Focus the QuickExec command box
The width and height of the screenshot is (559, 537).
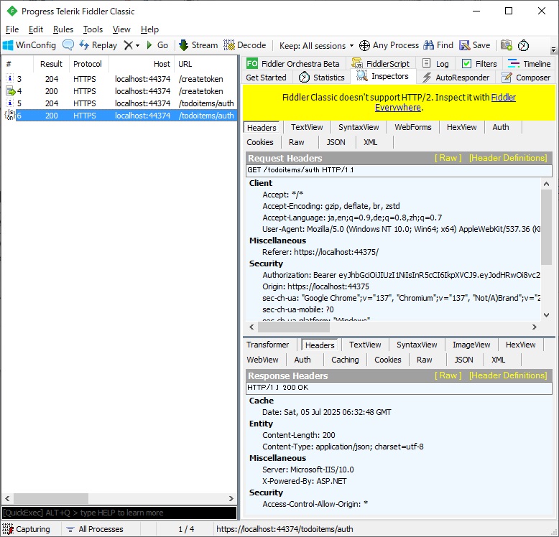point(119,513)
